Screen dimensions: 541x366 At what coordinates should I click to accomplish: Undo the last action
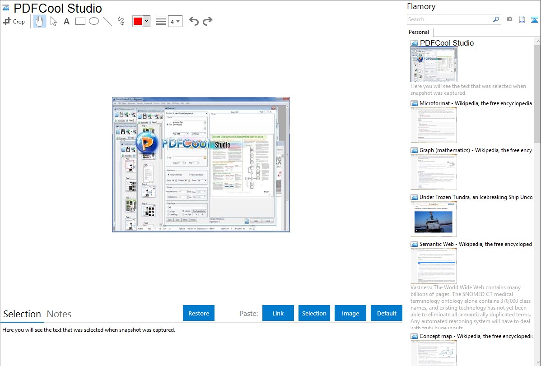(x=194, y=21)
